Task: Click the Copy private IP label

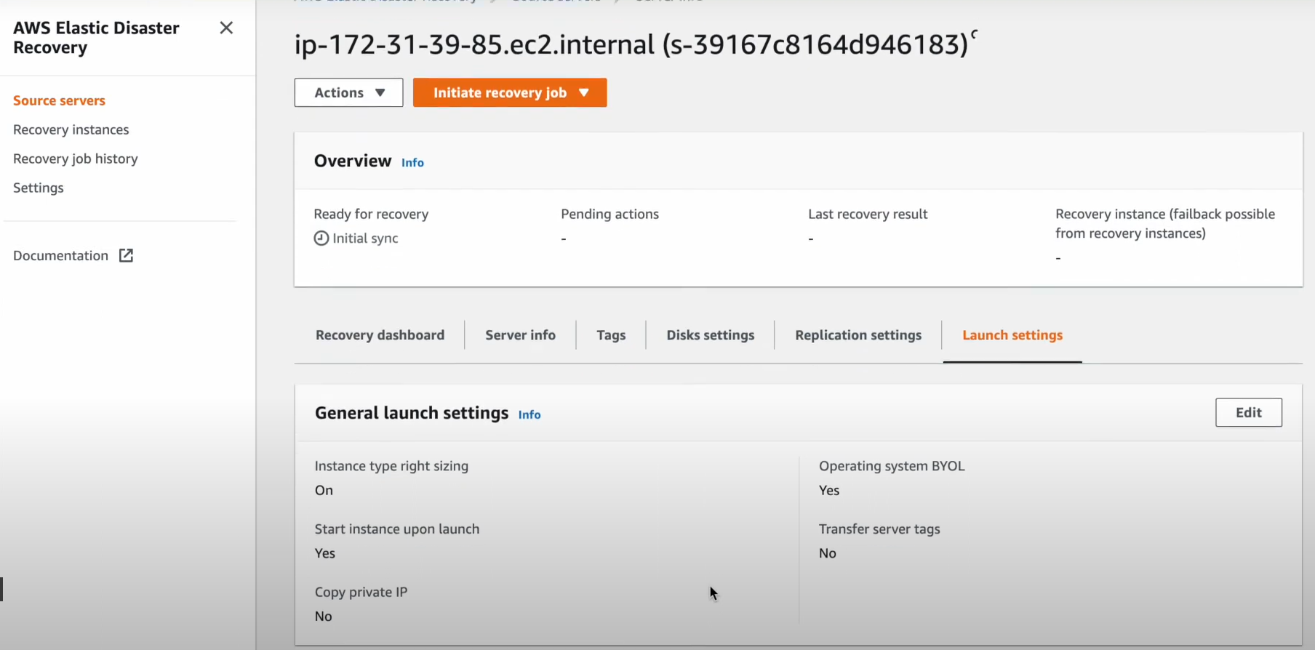Action: [x=361, y=592]
